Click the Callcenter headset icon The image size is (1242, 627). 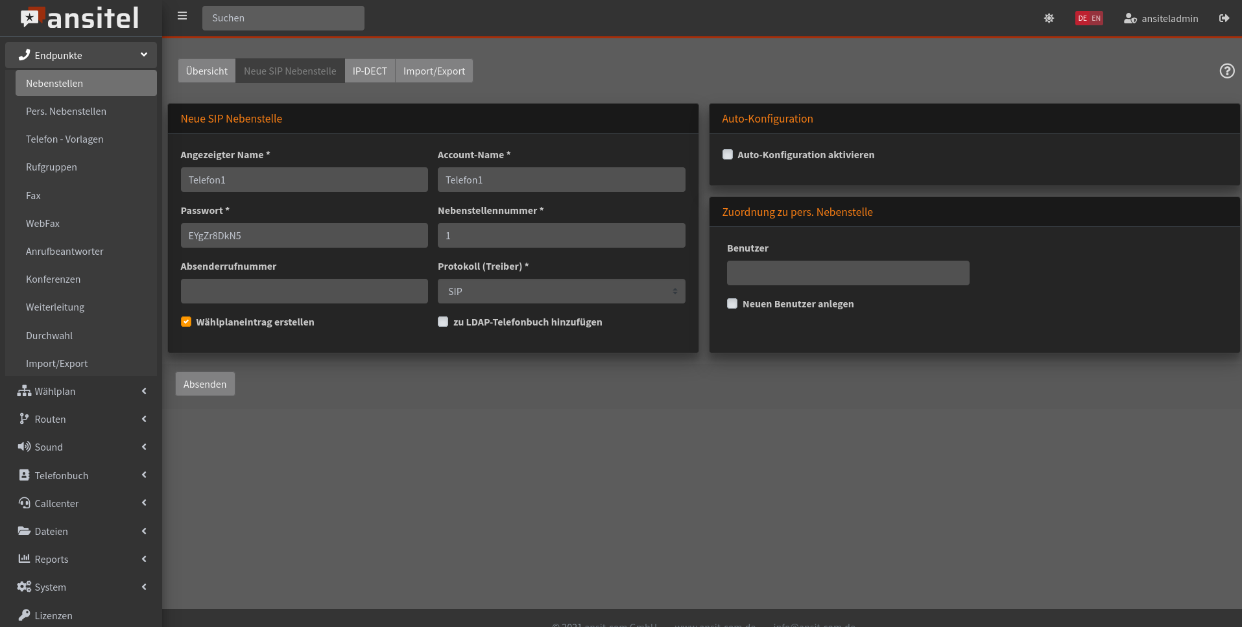tap(24, 503)
